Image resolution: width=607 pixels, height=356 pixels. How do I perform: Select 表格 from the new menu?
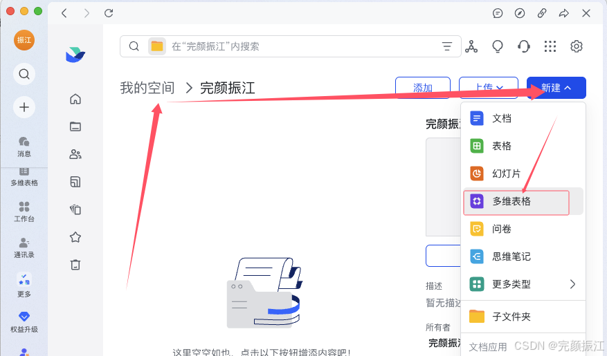coord(523,146)
